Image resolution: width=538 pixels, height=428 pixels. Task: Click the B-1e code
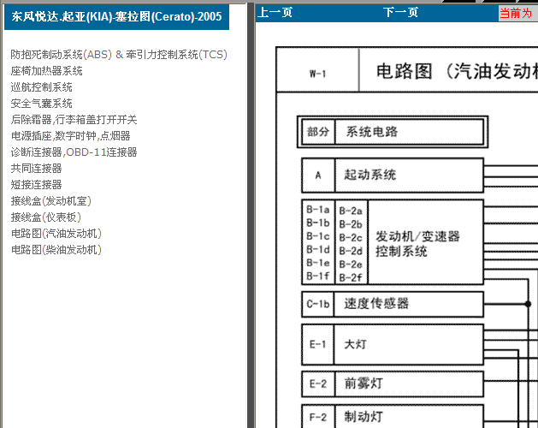318,263
